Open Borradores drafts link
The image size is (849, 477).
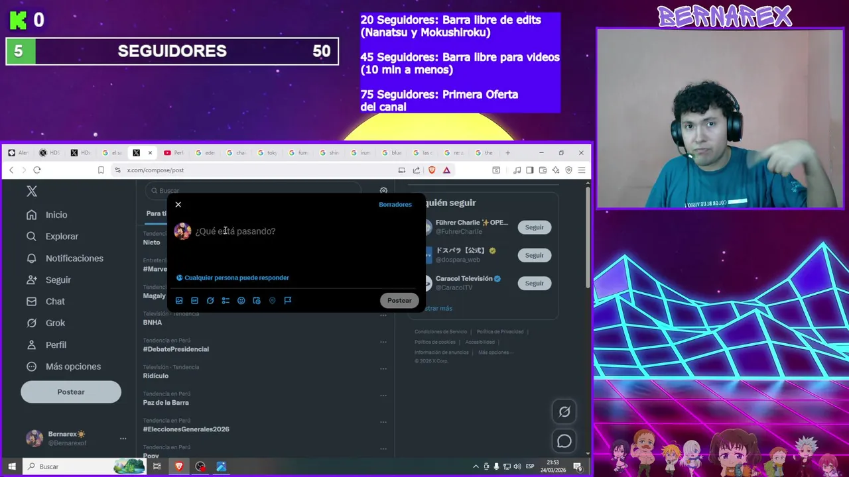[x=395, y=205]
